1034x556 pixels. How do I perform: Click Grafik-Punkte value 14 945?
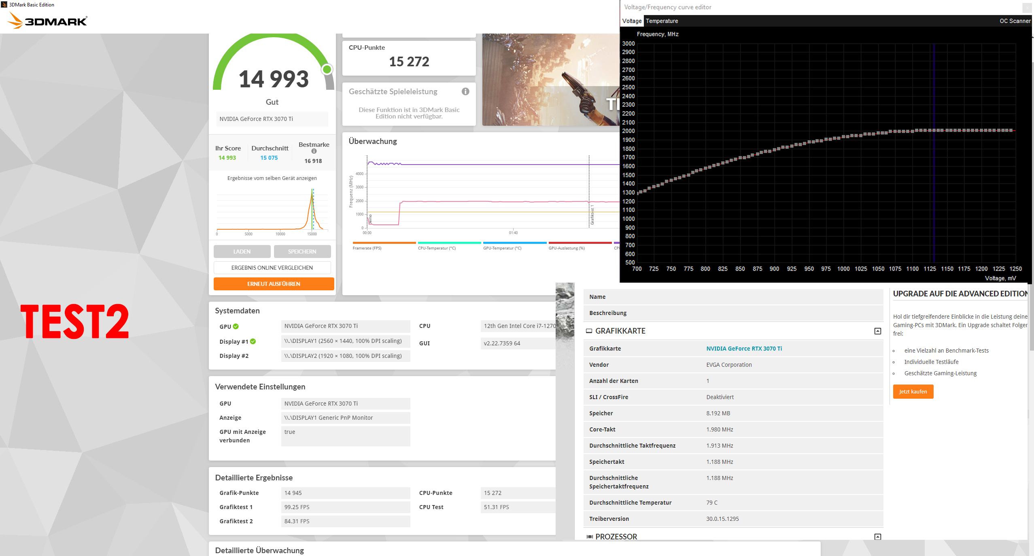click(346, 493)
